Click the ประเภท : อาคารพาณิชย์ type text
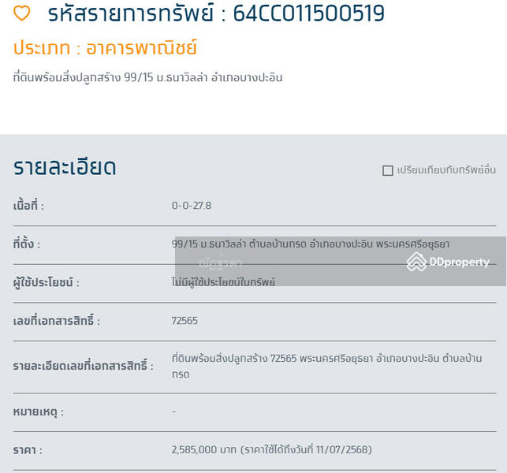The width and height of the screenshot is (507, 473). click(105, 48)
